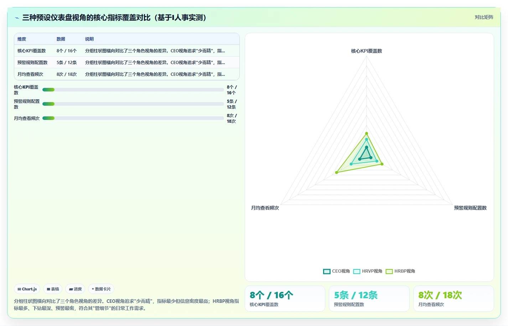The image size is (508, 326).
Task: Select the 进度 tag chip
Action: (x=75, y=289)
